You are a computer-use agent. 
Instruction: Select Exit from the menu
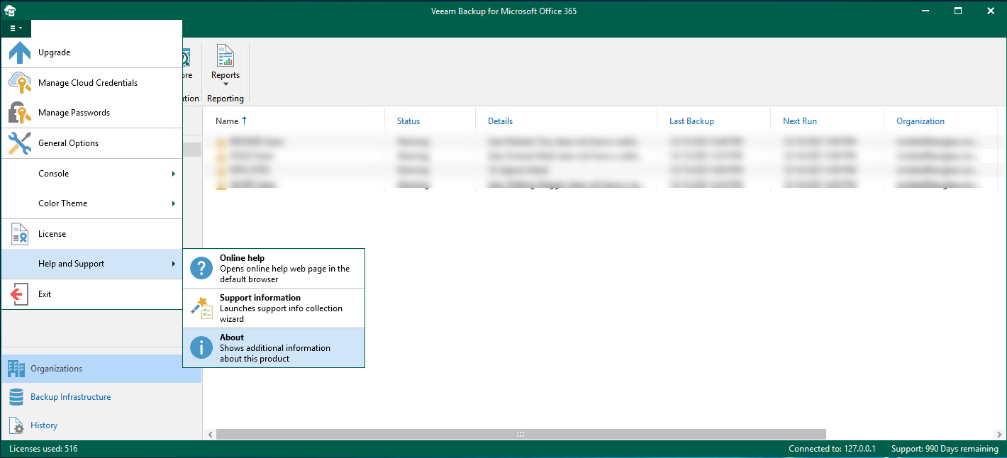[x=91, y=294]
